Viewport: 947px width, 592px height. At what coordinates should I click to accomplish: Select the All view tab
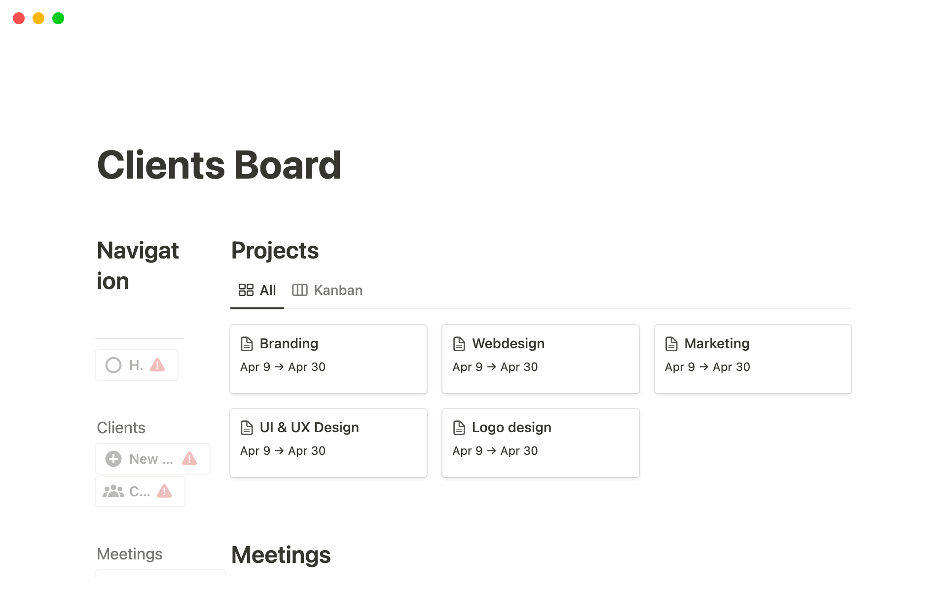[257, 290]
